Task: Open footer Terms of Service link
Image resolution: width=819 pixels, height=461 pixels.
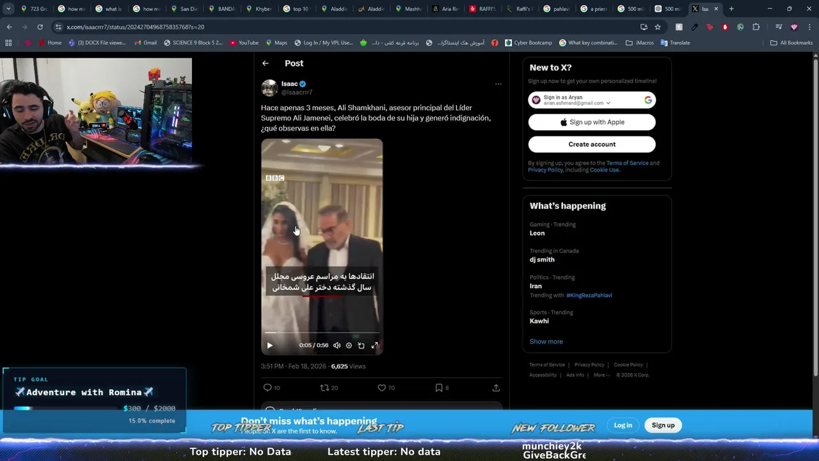Action: click(547, 365)
